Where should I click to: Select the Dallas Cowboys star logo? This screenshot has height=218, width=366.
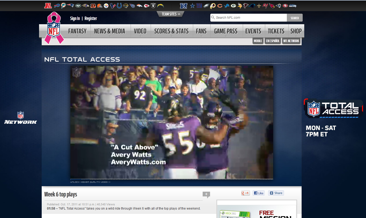coord(192,6)
